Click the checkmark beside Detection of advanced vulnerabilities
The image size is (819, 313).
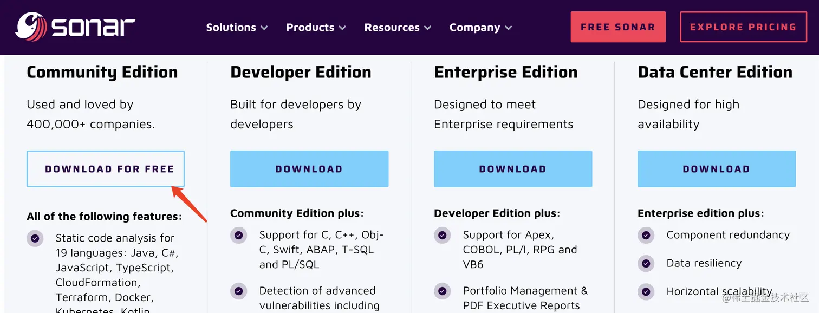tap(239, 291)
